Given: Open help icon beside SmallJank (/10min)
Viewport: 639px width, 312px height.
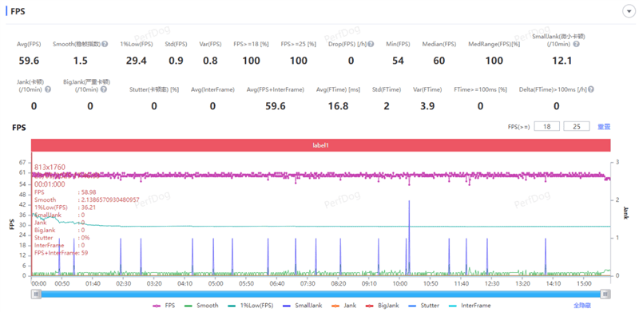Looking at the screenshot, I should click(576, 44).
